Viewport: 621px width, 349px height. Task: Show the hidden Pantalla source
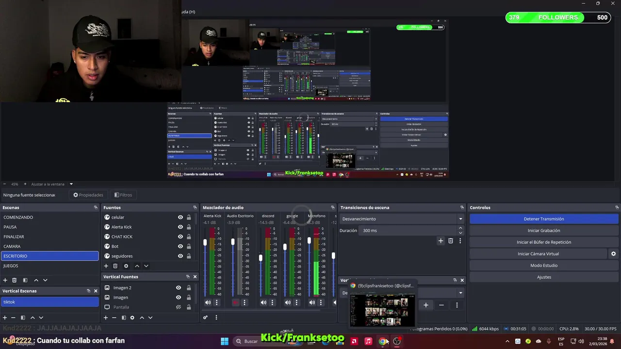pyautogui.click(x=179, y=307)
